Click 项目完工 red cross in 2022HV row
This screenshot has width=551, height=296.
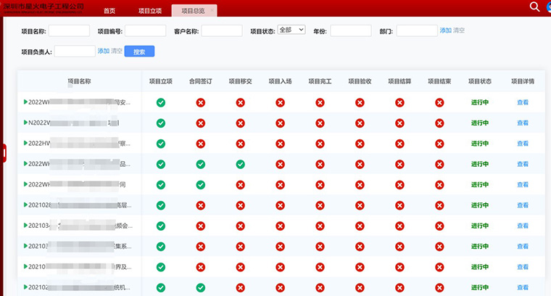click(320, 144)
